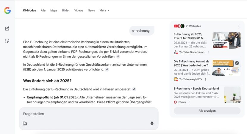This screenshot has width=247, height=134.
Task: Open the E-Rechnung - Ecovis Deutschland link
Action: click(196, 89)
